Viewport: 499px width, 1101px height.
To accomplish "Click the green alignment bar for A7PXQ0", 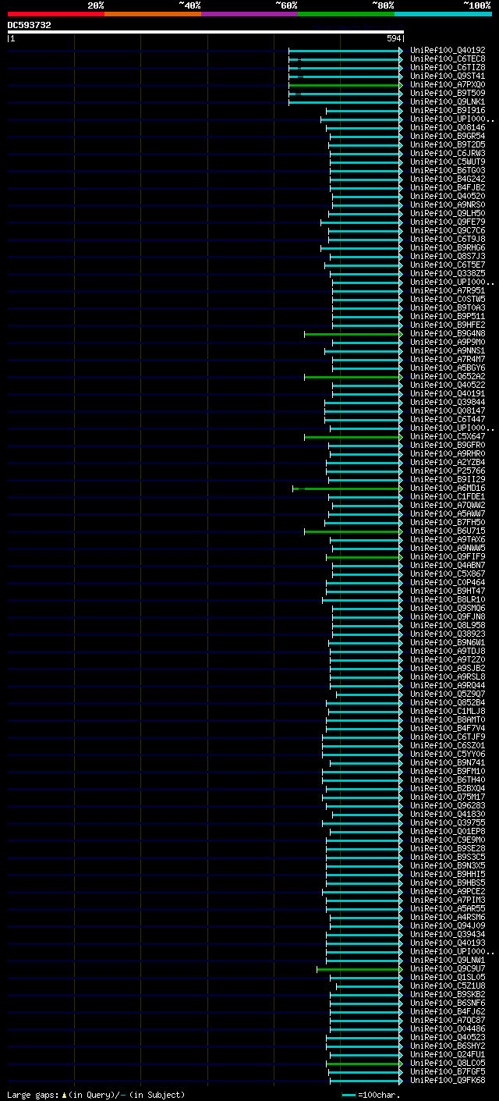I will coord(345,84).
